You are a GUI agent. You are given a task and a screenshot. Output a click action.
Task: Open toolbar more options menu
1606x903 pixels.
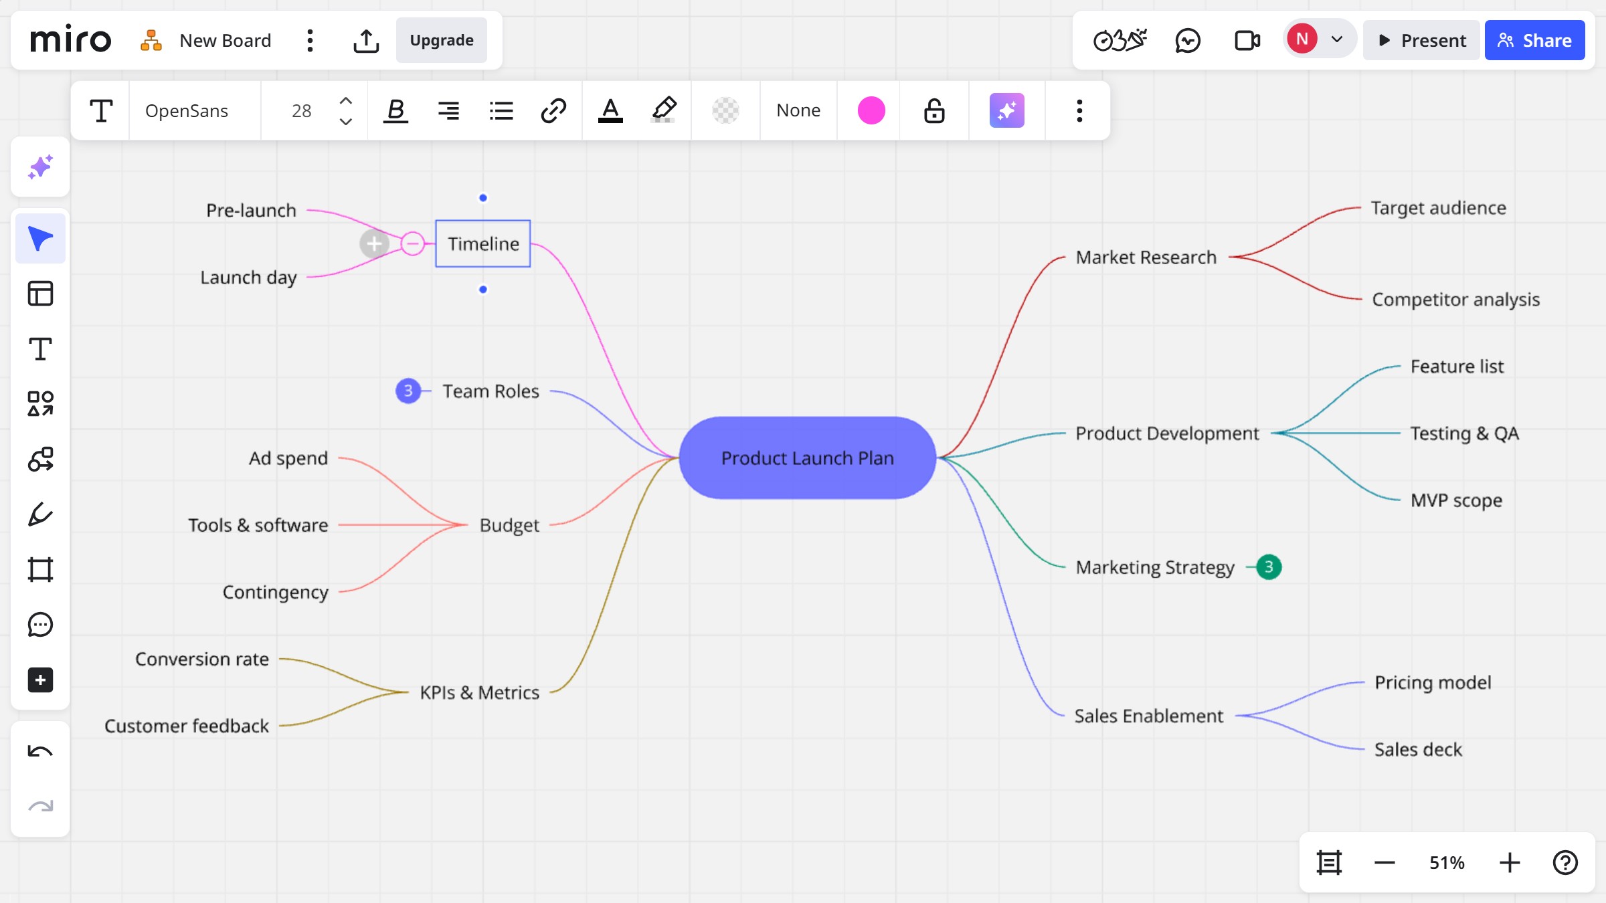click(x=1079, y=110)
